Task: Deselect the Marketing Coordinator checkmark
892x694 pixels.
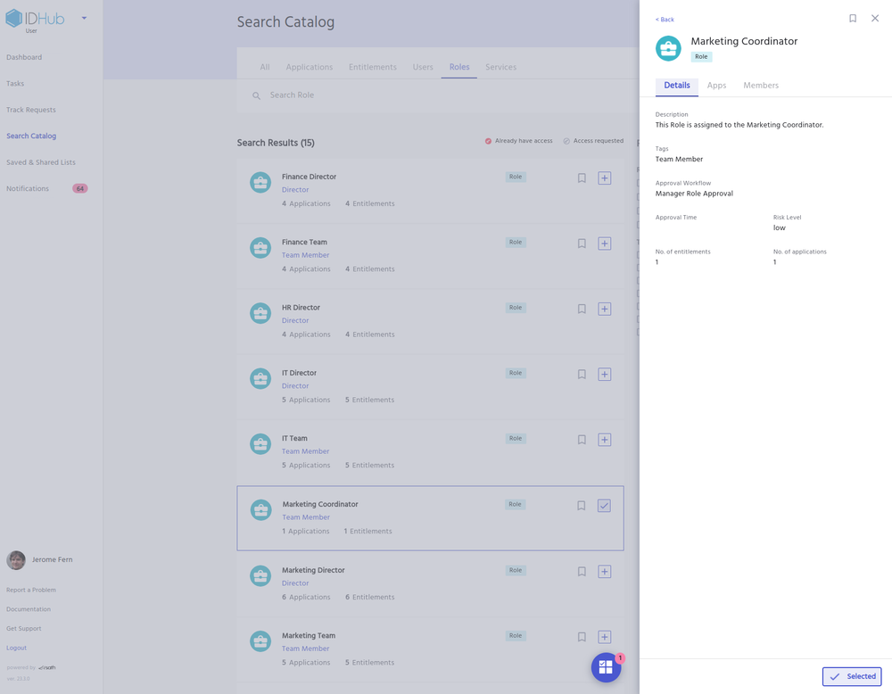Action: point(605,505)
